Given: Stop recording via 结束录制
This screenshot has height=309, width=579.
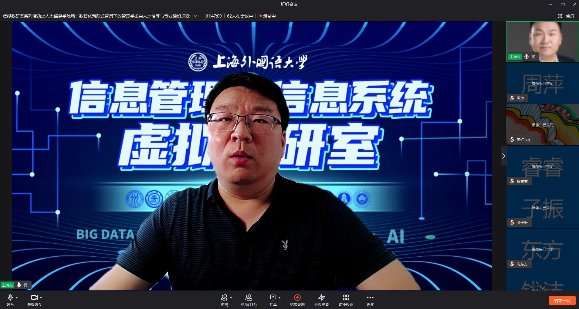Looking at the screenshot, I should pyautogui.click(x=297, y=298).
